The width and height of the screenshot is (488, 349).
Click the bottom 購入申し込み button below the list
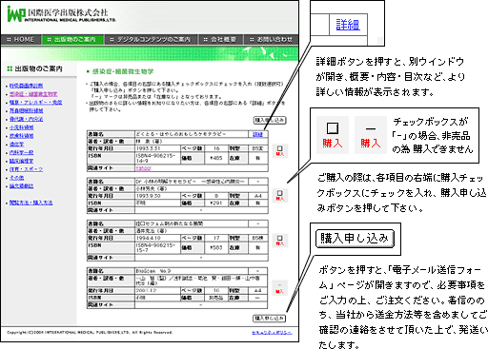point(269,318)
